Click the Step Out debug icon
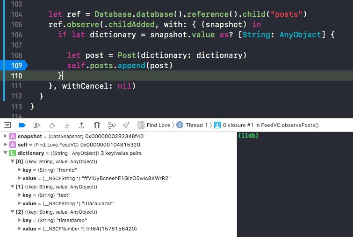Screen dimensions: 353x237 (81, 125)
